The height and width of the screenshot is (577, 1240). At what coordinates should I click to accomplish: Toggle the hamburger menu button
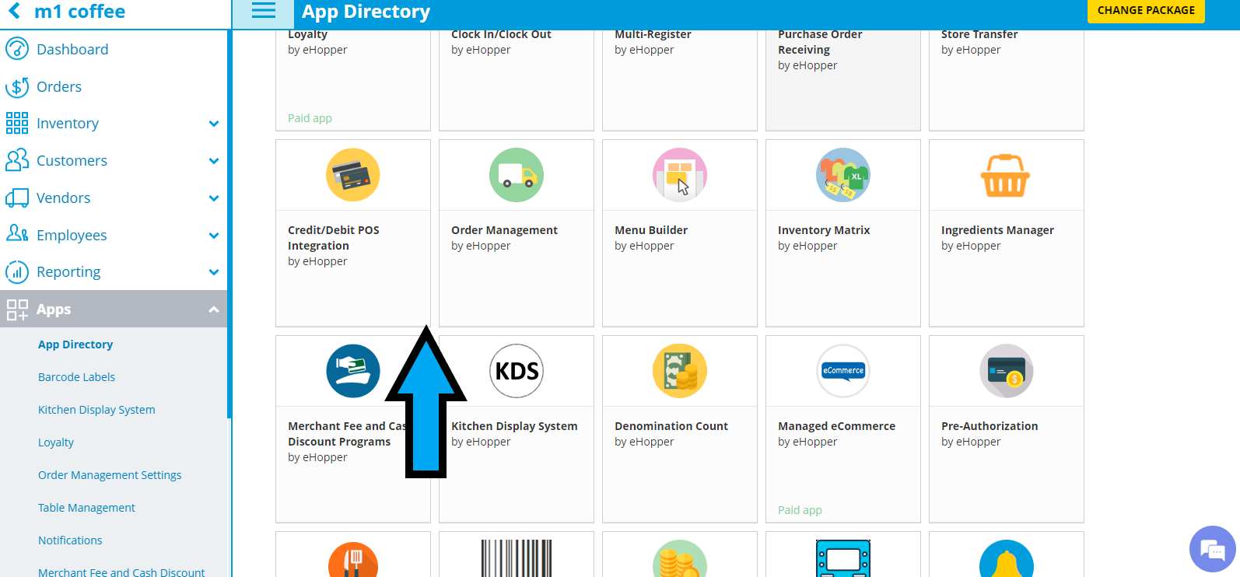[x=264, y=11]
